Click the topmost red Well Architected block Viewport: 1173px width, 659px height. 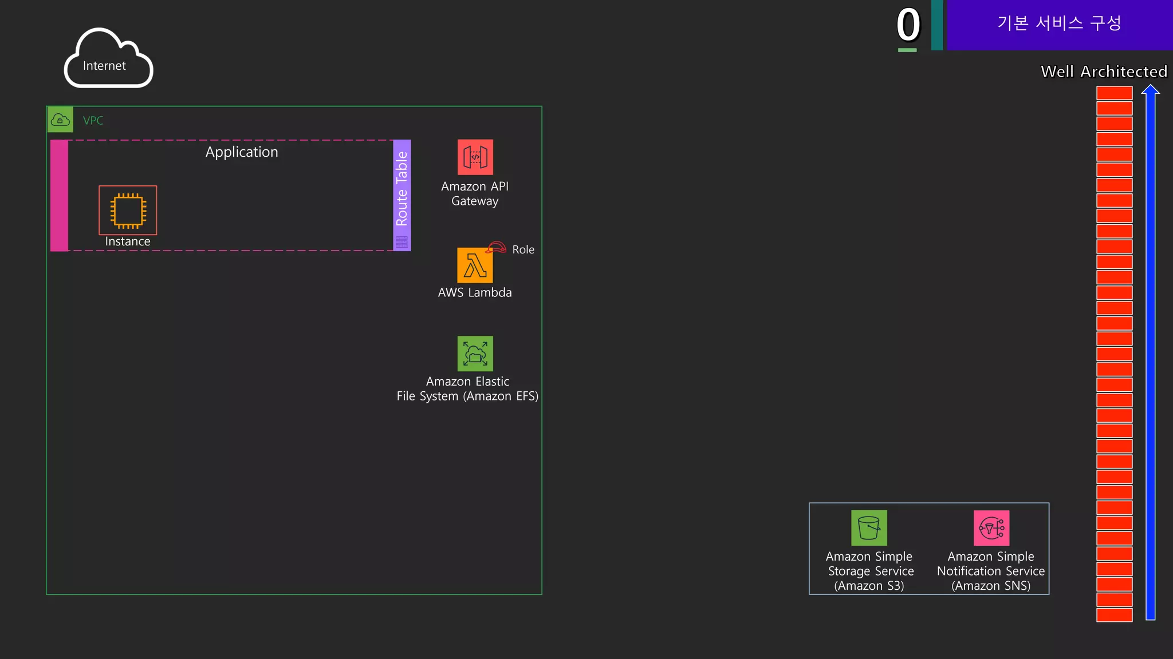[1114, 93]
